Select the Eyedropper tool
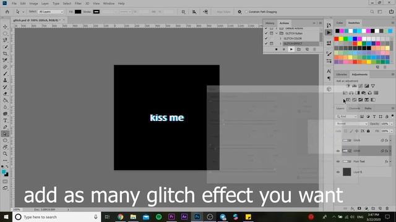This screenshot has height=222, width=396. 5,60
